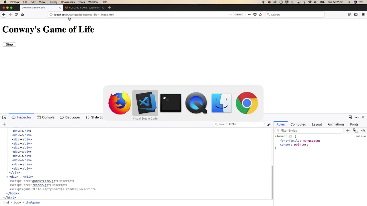Close the Conway's Game of Life tab
The width and height of the screenshot is (367, 206).
[x=60, y=8]
